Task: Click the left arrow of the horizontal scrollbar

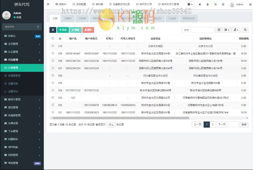Action: [x=51, y=118]
